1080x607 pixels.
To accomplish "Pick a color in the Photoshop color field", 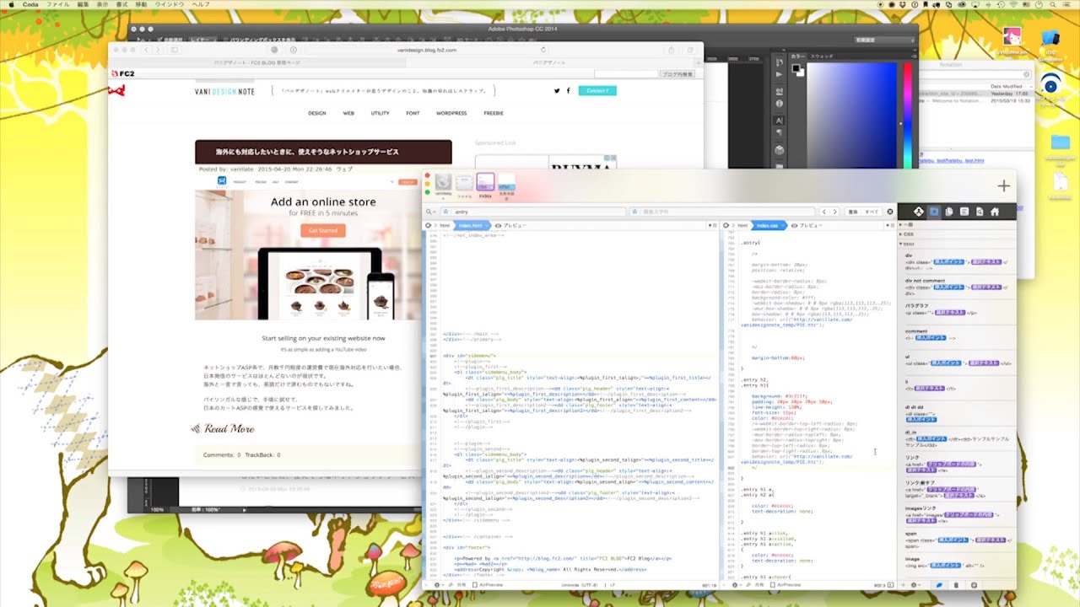I will [x=851, y=115].
